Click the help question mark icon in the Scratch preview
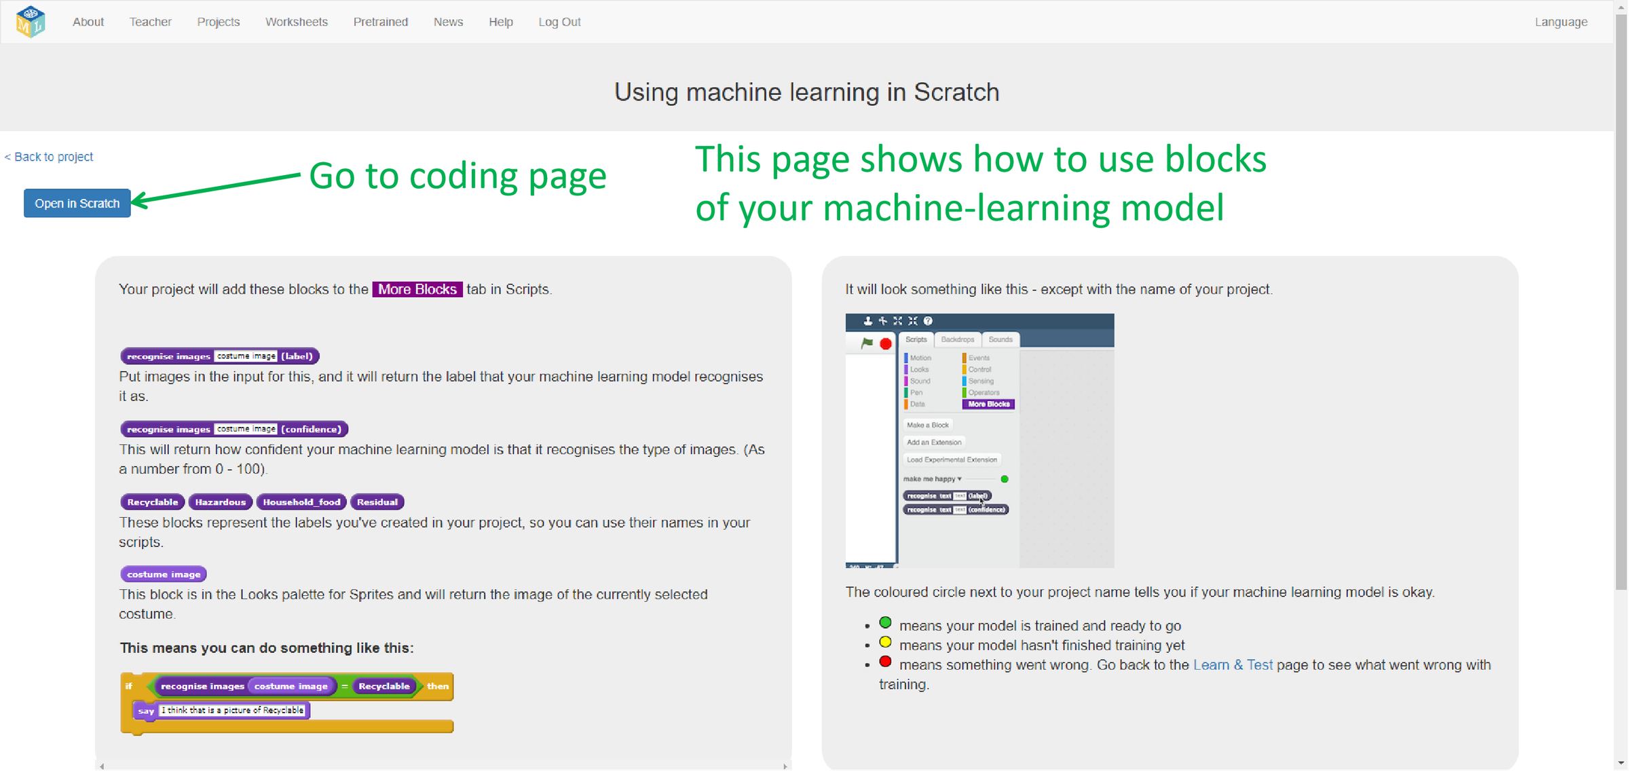 tap(928, 321)
